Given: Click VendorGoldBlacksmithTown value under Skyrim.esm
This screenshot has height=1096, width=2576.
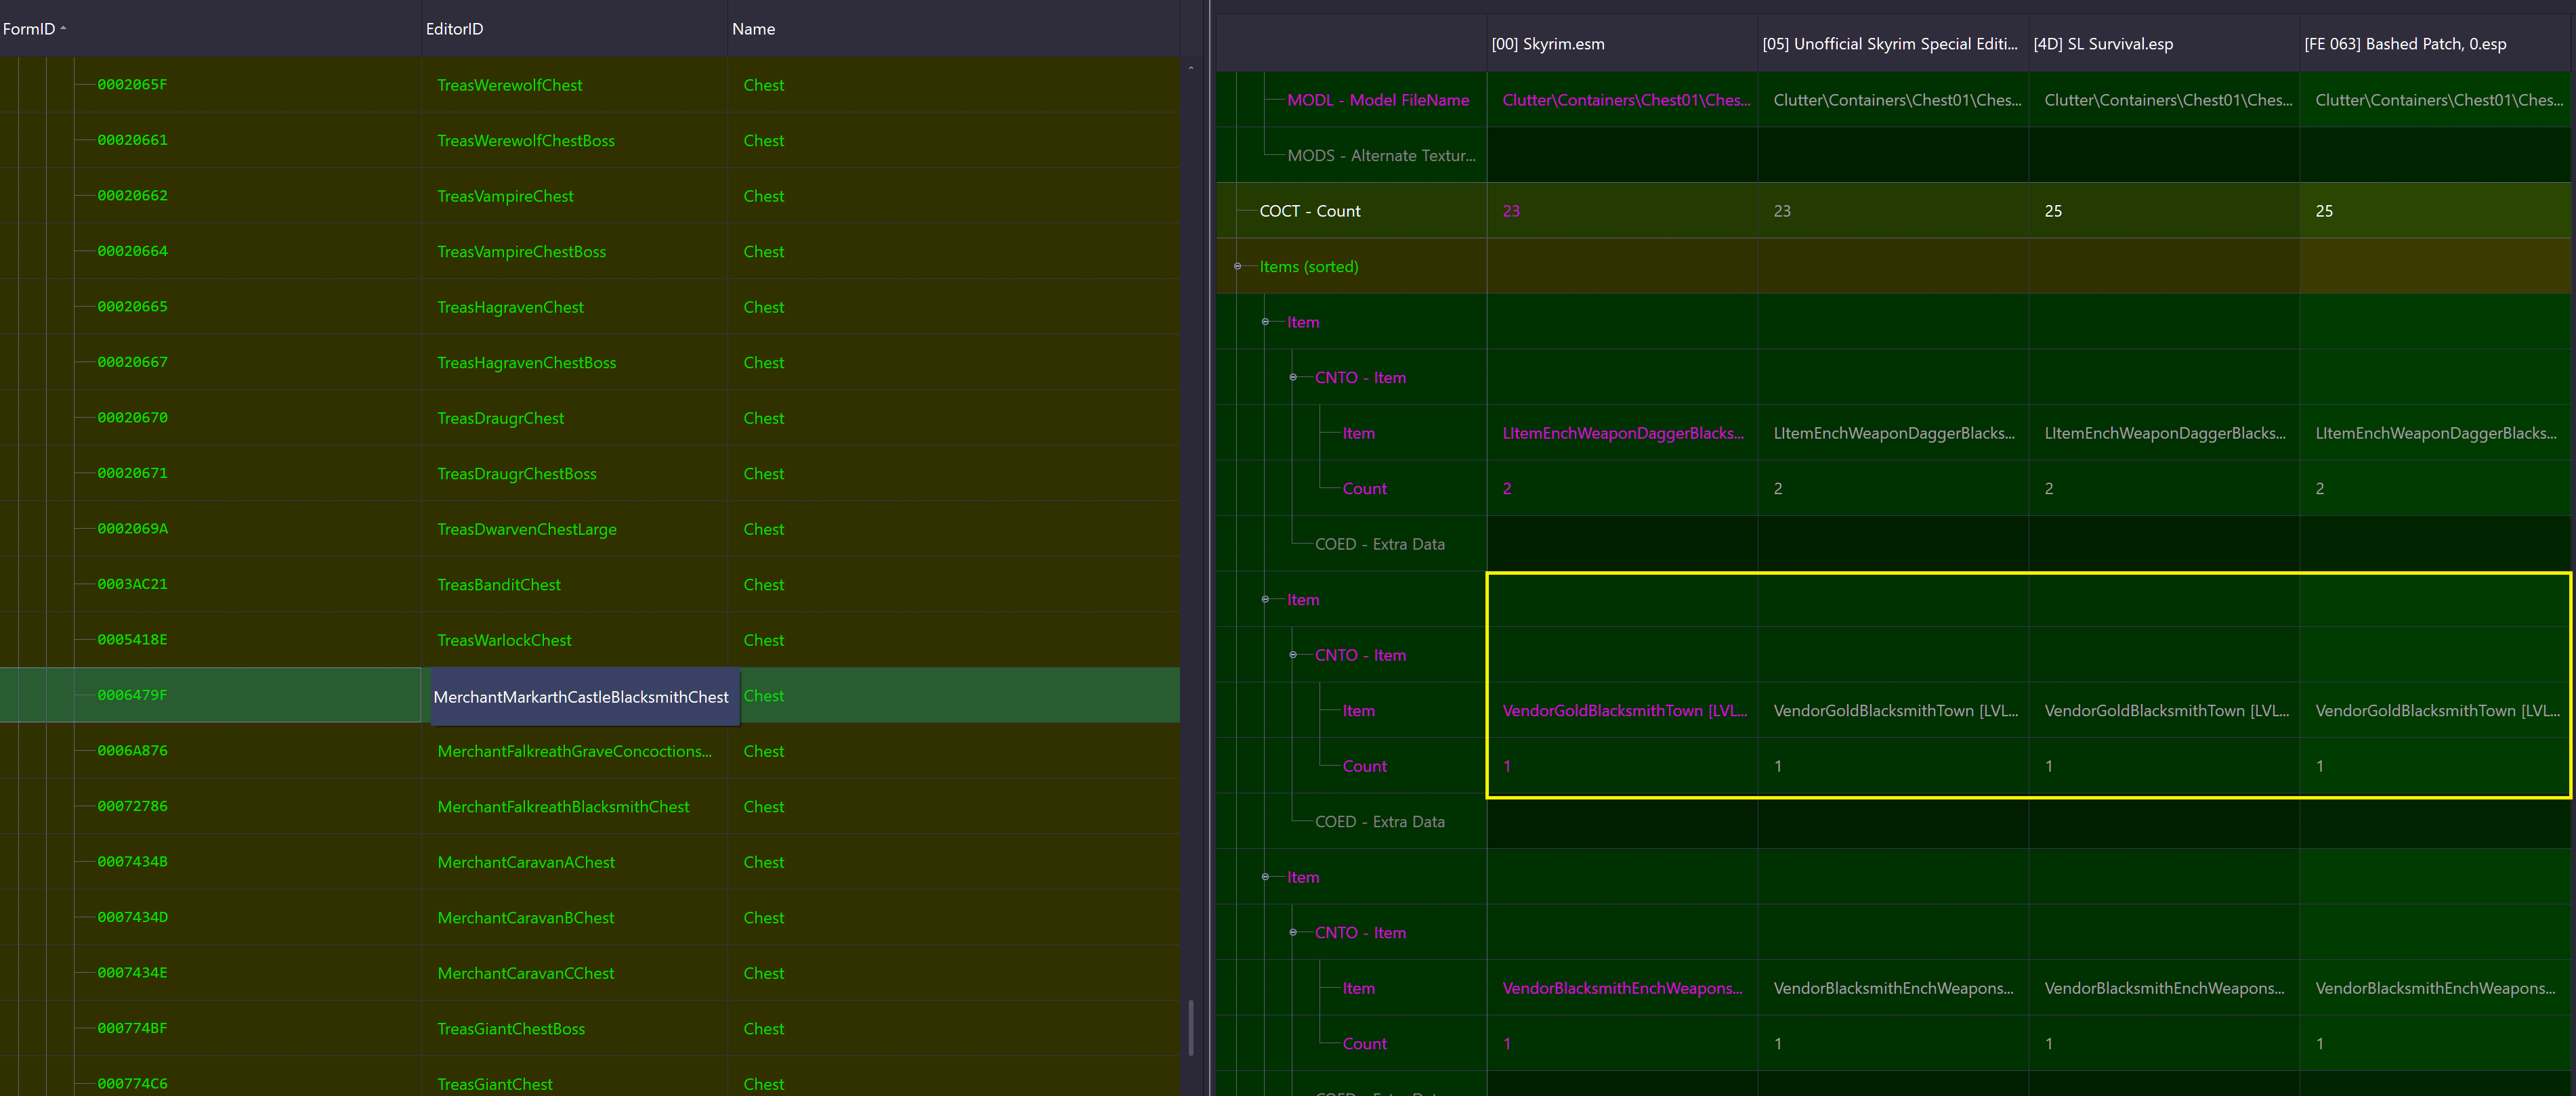Looking at the screenshot, I should [x=1625, y=710].
